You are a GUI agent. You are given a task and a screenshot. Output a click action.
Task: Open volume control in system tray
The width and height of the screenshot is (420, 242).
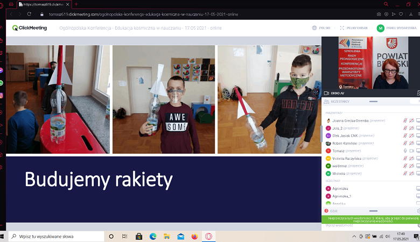(x=388, y=237)
